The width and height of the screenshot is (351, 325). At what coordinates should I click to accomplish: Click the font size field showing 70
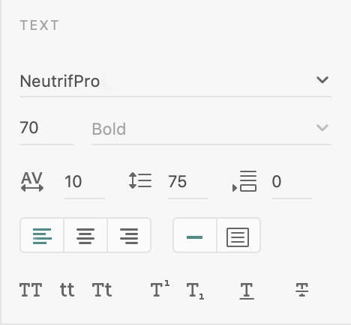click(46, 129)
